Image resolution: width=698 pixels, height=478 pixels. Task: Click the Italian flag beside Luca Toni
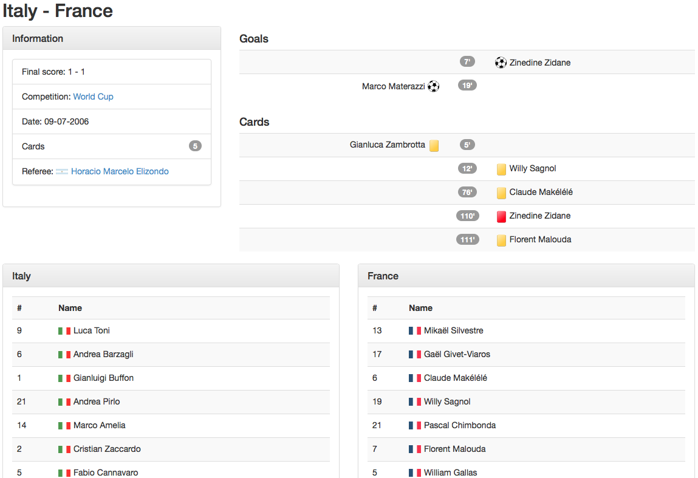pos(64,331)
